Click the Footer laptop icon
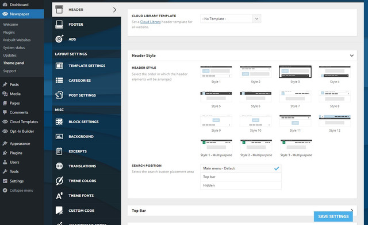Image resolution: width=368 pixels, height=225 pixels. pyautogui.click(x=59, y=24)
